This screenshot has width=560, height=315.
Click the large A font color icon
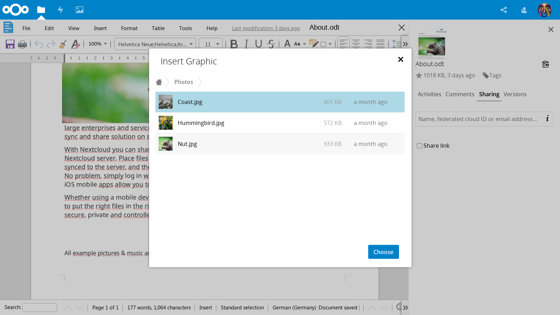287,44
